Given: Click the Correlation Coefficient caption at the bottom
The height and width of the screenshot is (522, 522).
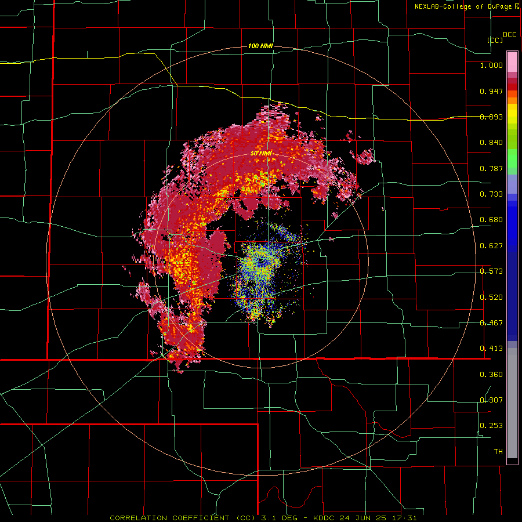Looking at the screenshot, I should (263, 518).
